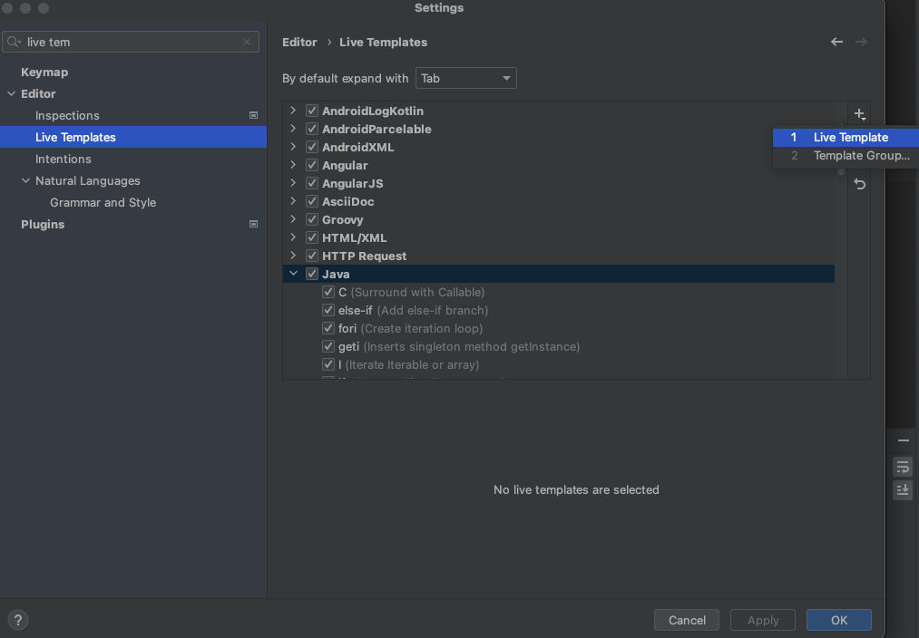This screenshot has width=919, height=638.
Task: Disable the fori iteration loop template
Action: click(x=328, y=328)
